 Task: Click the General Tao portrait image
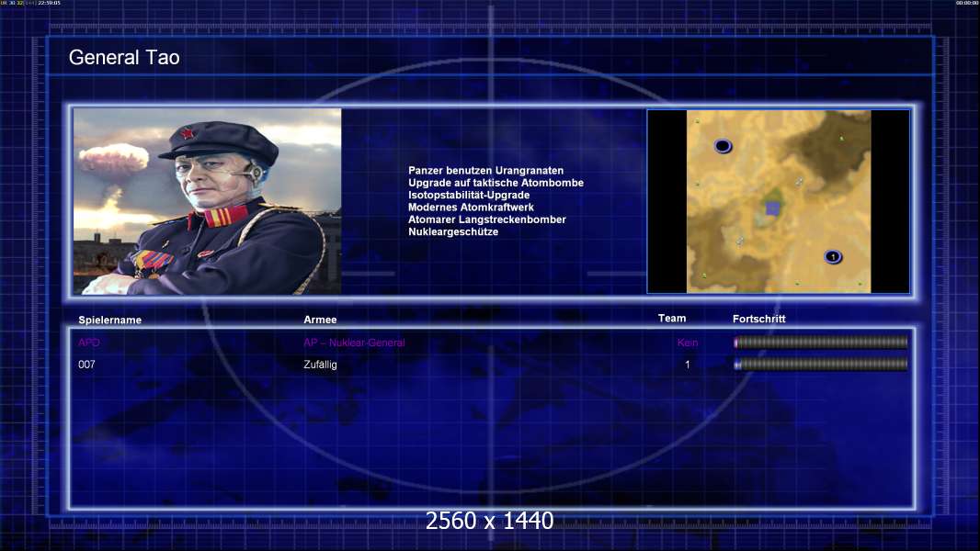coord(208,201)
